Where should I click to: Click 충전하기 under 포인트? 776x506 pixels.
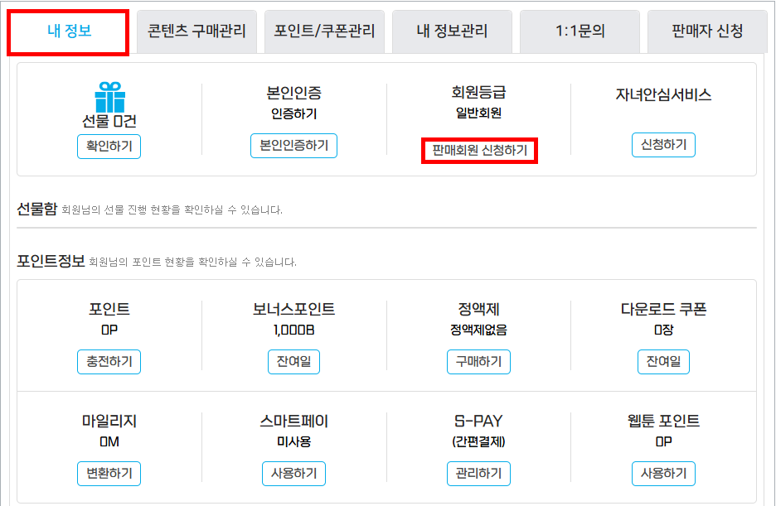pos(109,362)
